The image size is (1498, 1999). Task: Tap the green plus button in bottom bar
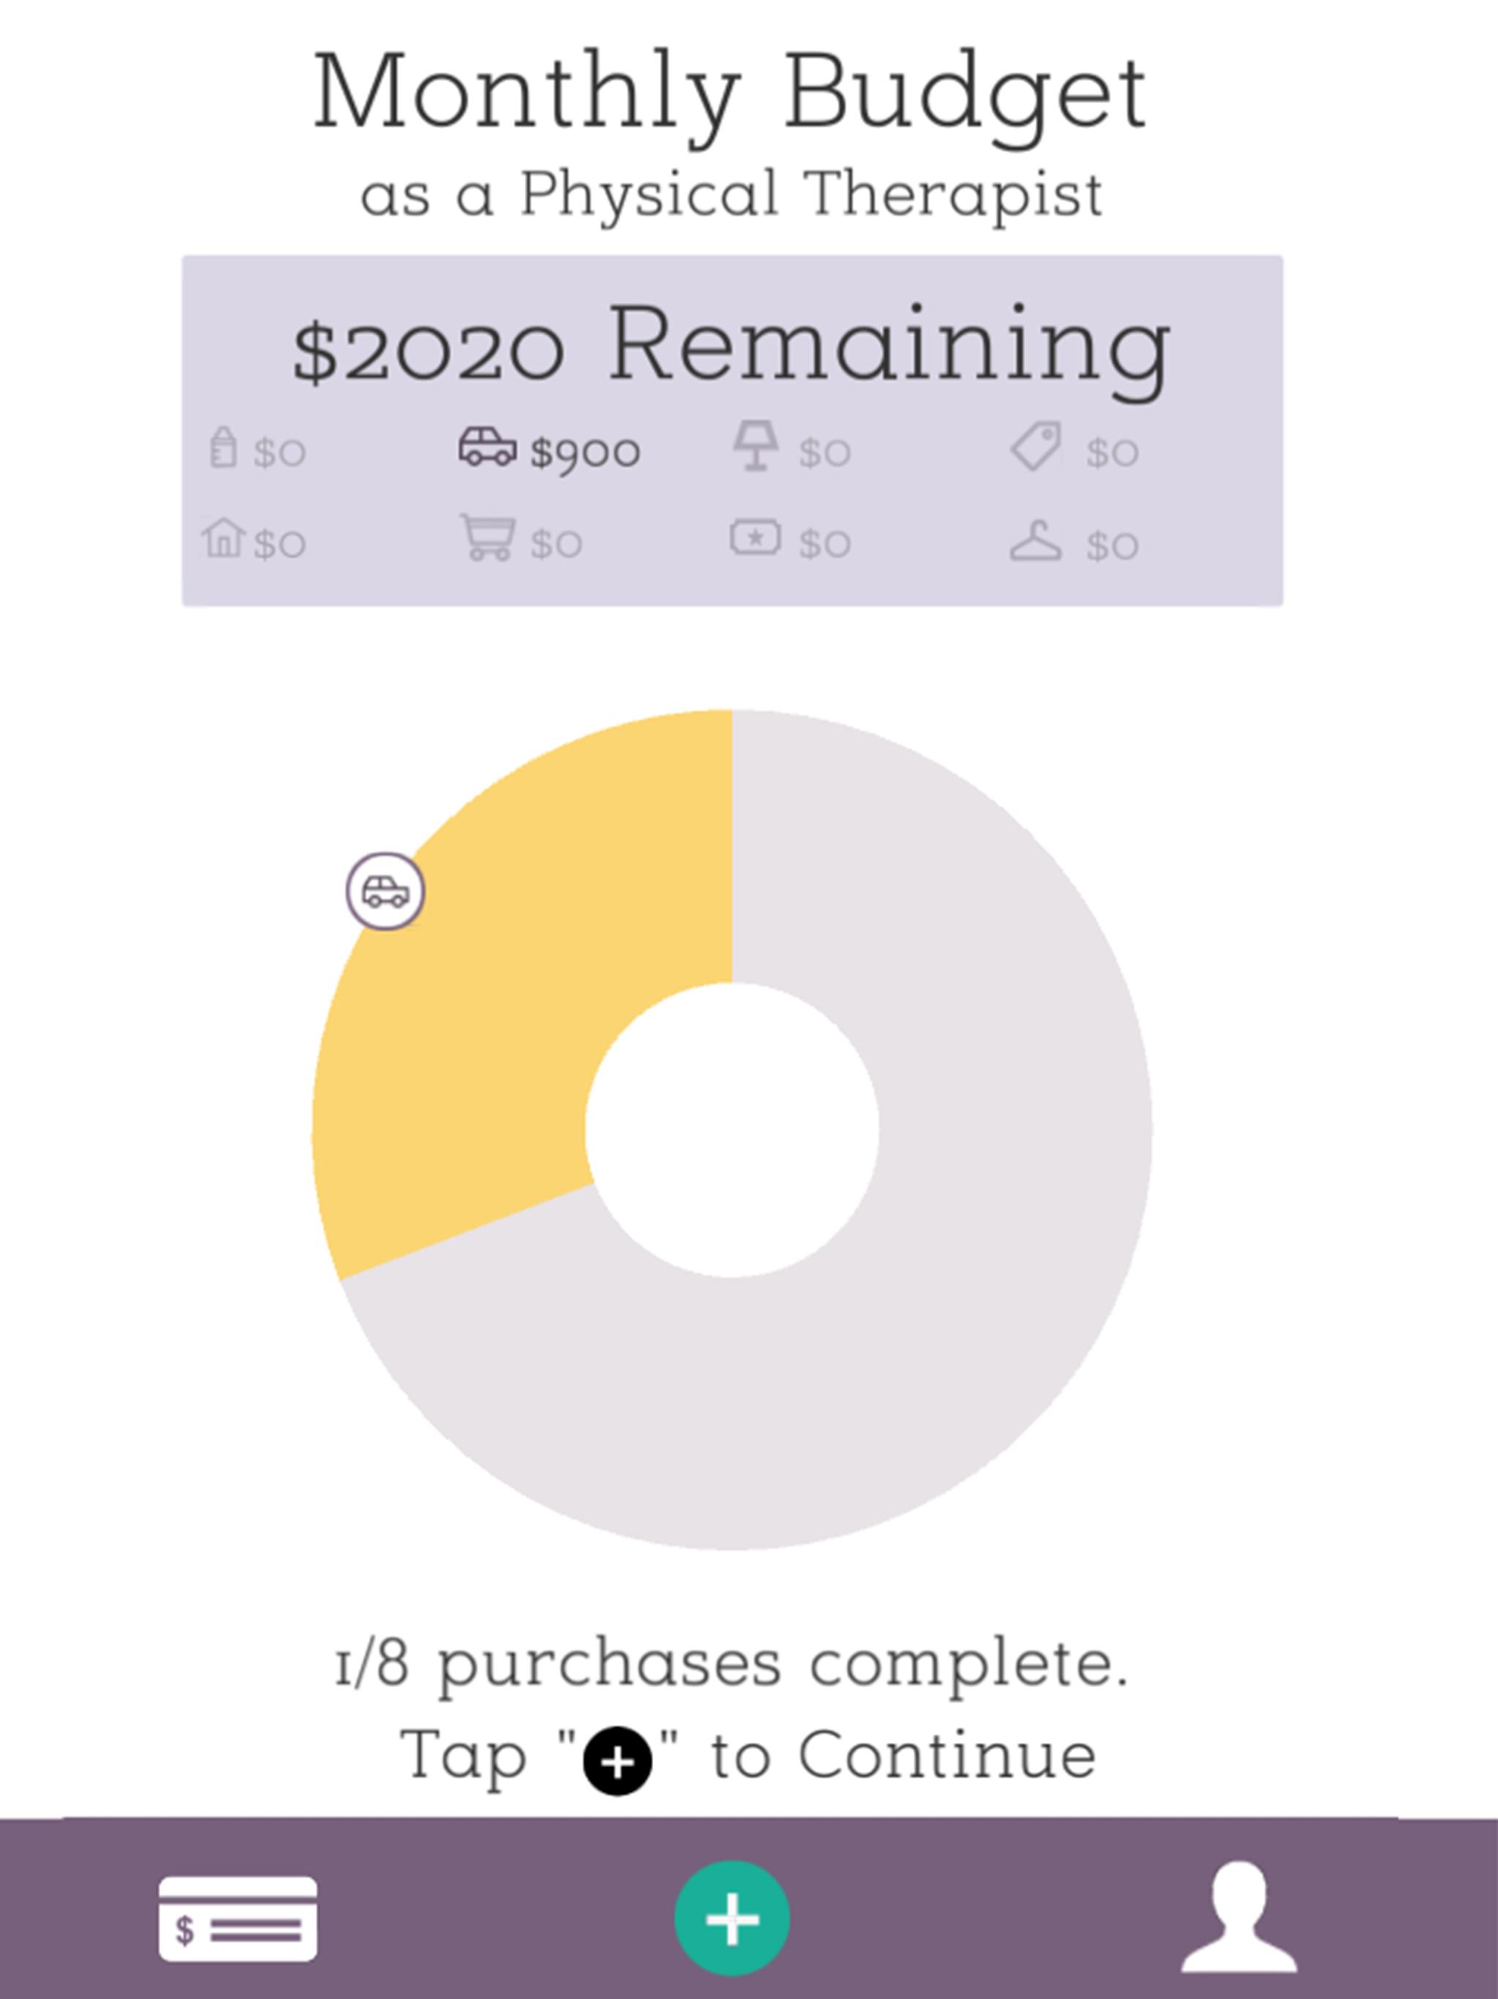click(x=732, y=1918)
